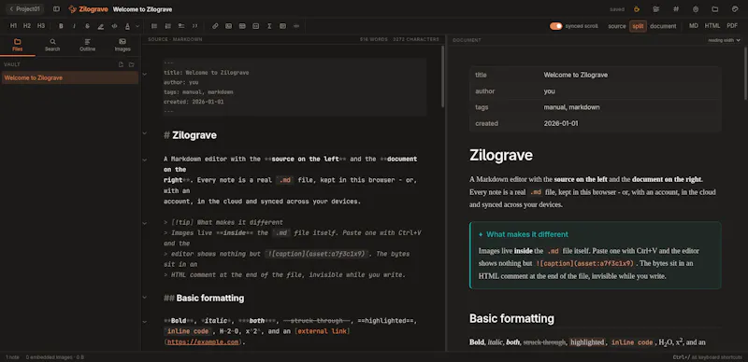Click the "0 embedded images" status entry

pyautogui.click(x=55, y=357)
